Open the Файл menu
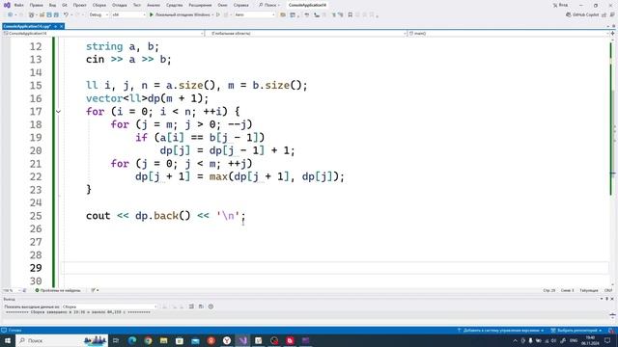Screen dimensions: 618x347 (18, 5)
